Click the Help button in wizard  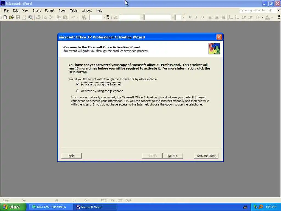pos(72,156)
